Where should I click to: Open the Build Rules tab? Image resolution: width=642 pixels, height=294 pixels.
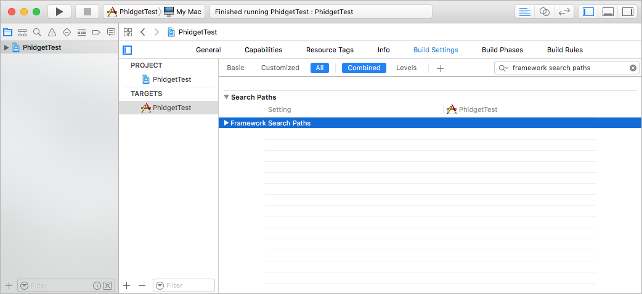click(565, 50)
